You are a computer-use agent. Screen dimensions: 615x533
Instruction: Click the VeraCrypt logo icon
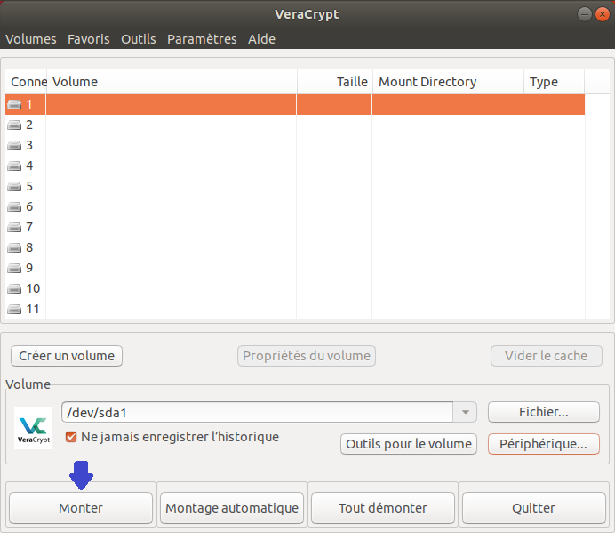pos(34,427)
